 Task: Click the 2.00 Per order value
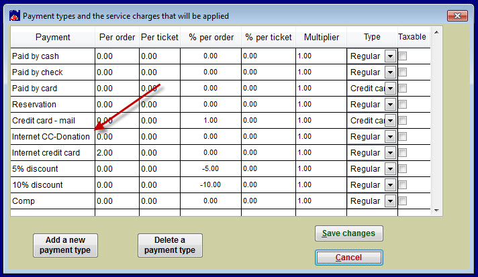click(x=105, y=153)
